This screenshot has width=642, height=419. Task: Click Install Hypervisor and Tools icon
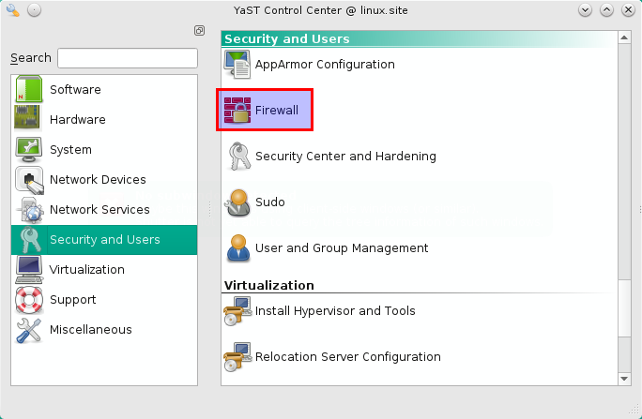click(237, 311)
